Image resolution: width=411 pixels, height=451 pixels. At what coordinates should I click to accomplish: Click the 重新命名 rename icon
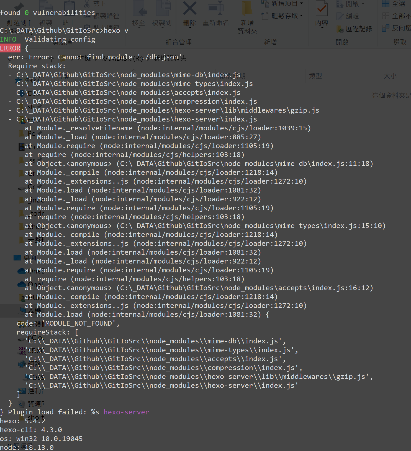(x=216, y=8)
